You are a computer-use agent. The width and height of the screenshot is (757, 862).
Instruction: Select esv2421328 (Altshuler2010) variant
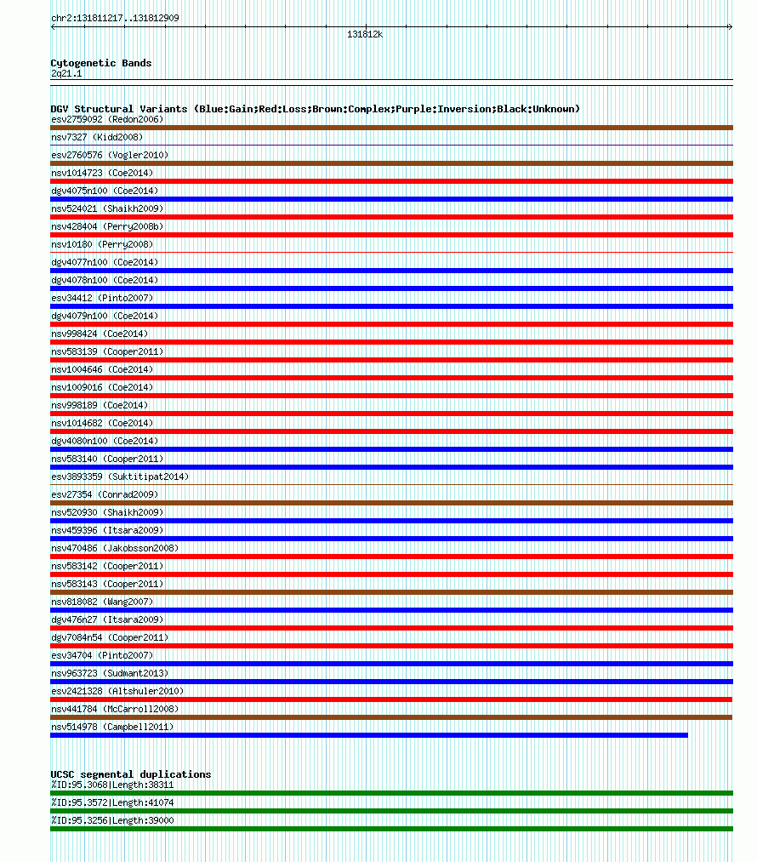pos(117,691)
